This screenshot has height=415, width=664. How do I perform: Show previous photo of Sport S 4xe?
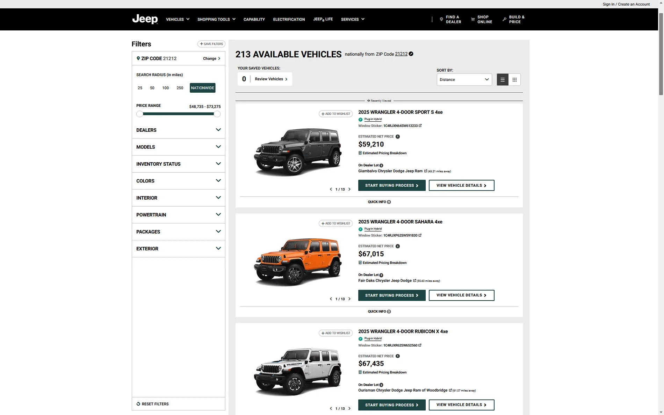[x=331, y=189]
